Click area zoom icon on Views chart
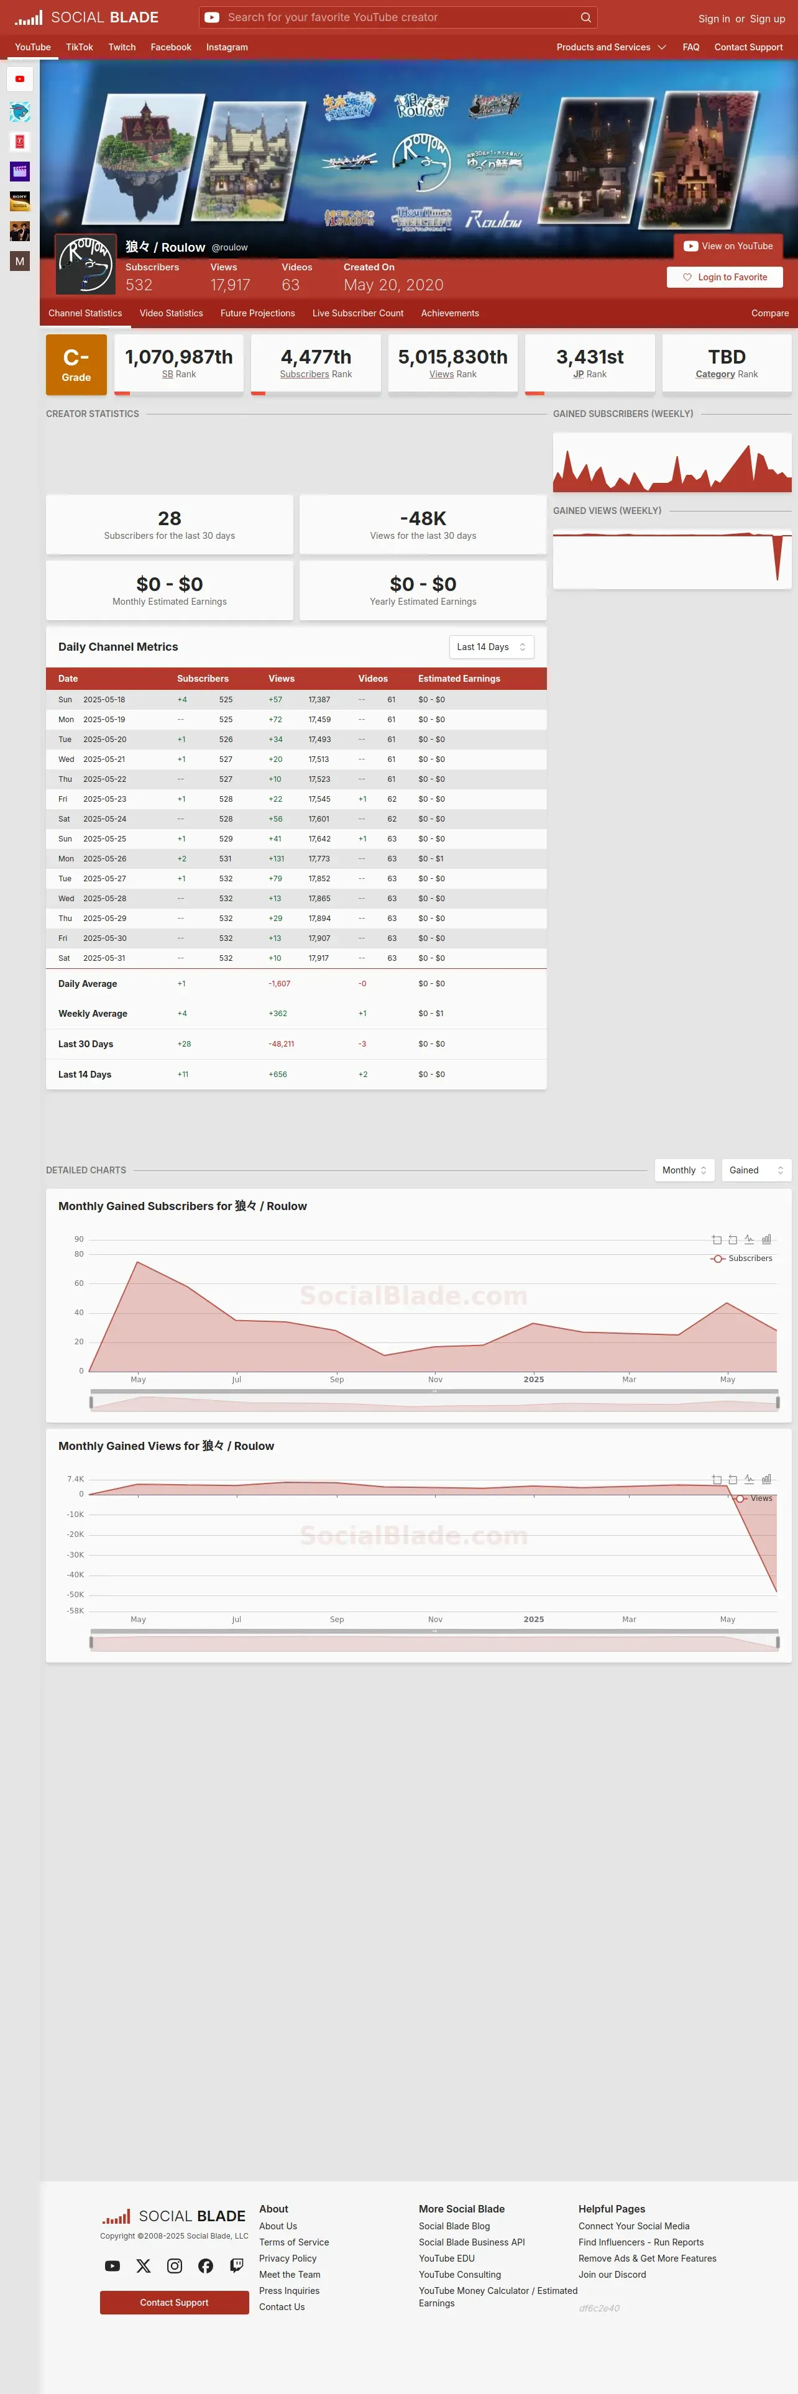 click(716, 1479)
